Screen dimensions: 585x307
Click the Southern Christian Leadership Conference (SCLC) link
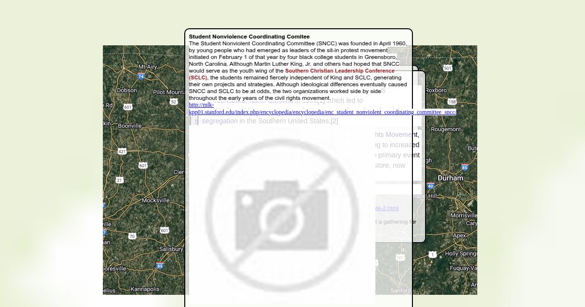292,74
